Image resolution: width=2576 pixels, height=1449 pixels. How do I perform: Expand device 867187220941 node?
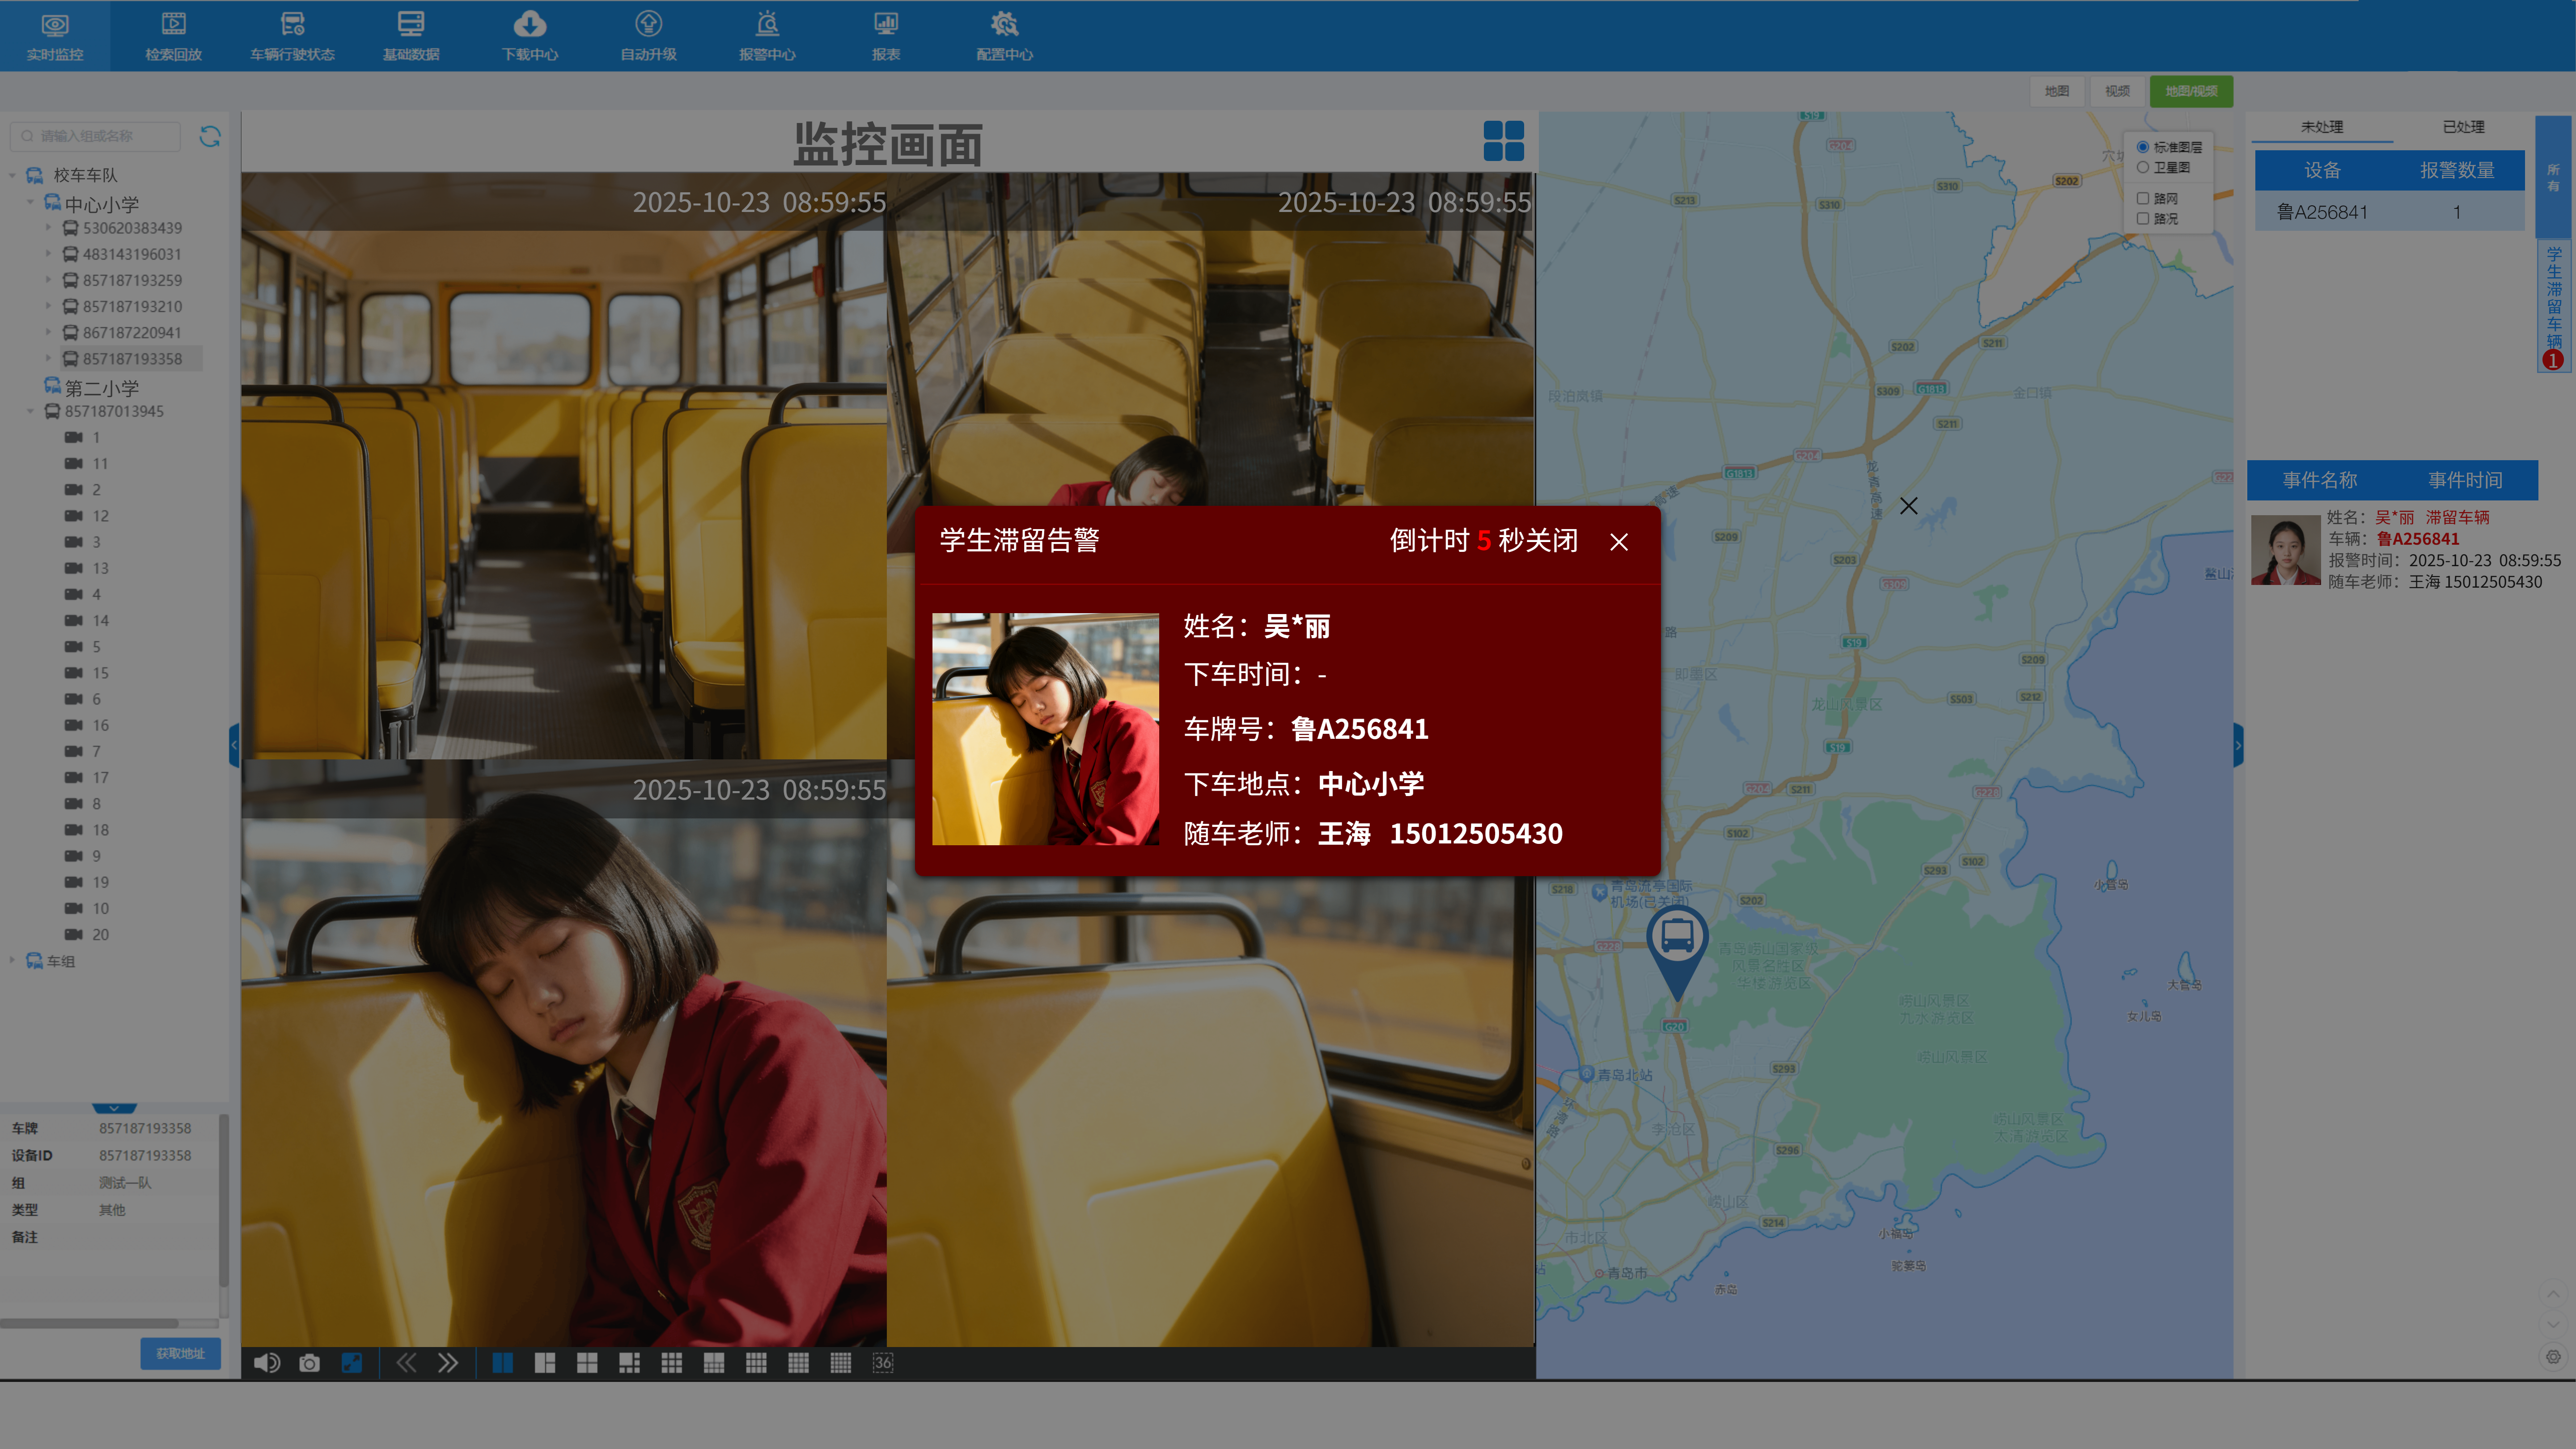(x=48, y=332)
